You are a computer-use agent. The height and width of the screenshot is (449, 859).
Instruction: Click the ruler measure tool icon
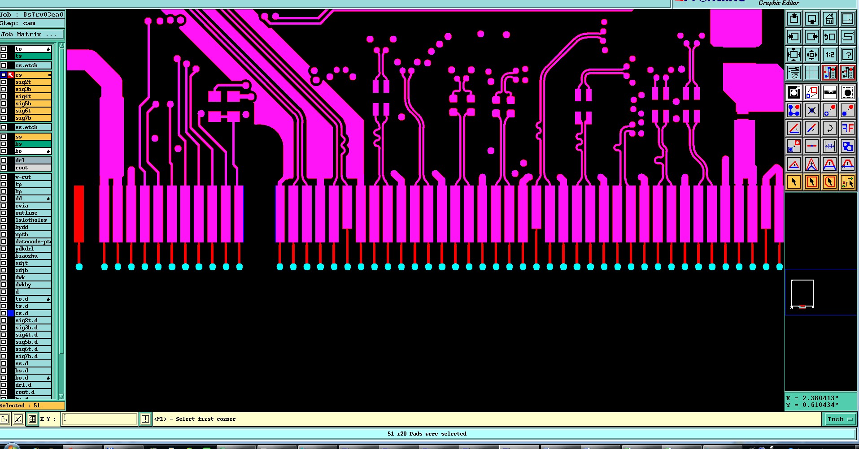pos(830,93)
